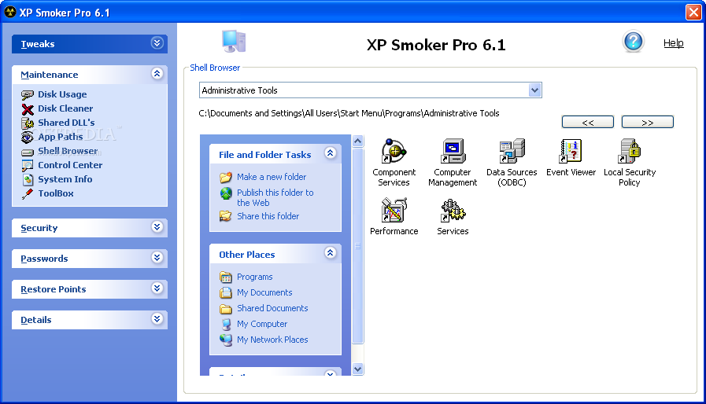Click the task pane scrollbar up arrow

(357, 141)
